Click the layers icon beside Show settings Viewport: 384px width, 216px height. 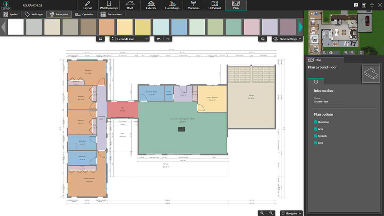[x=262, y=39]
